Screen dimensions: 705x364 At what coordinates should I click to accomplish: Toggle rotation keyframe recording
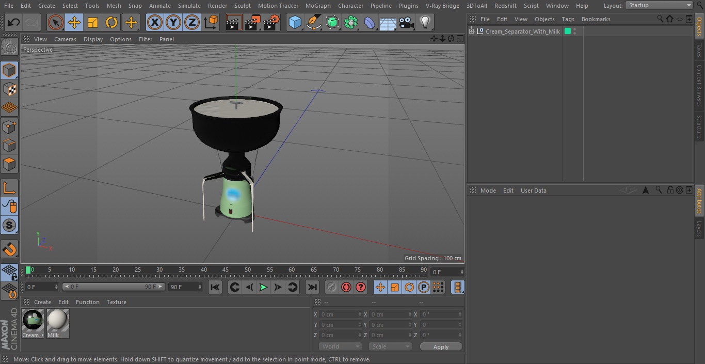409,287
